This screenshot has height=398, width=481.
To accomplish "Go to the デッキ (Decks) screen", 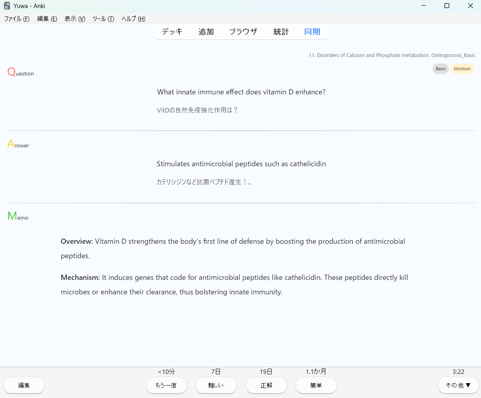I will 172,32.
